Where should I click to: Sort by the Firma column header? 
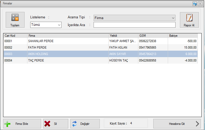pos(68,35)
